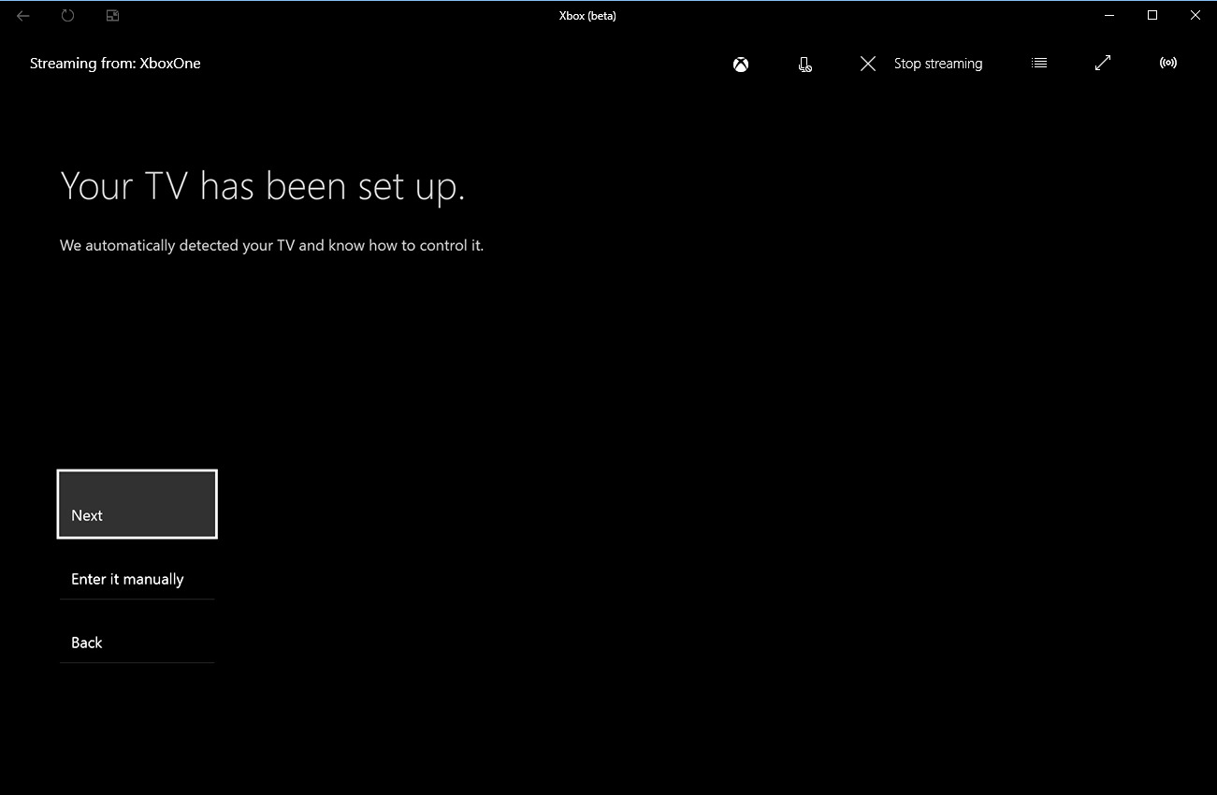1217x795 pixels.
Task: Click the broadcast signal icon
Action: 1167,64
